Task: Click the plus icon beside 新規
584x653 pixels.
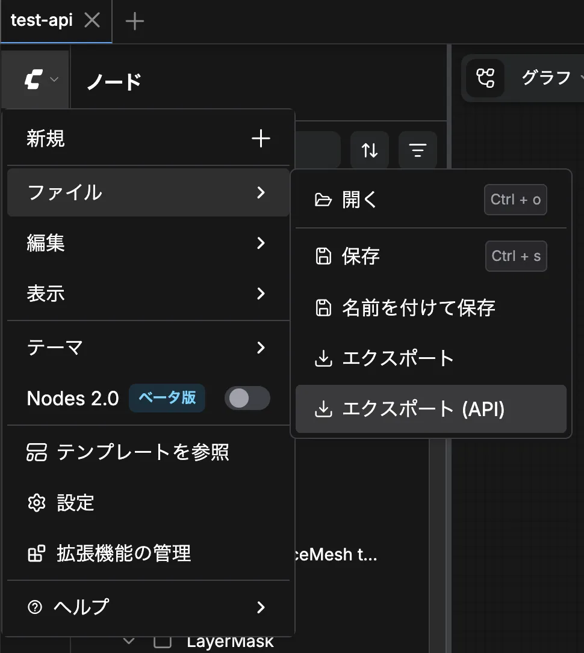Action: (261, 139)
